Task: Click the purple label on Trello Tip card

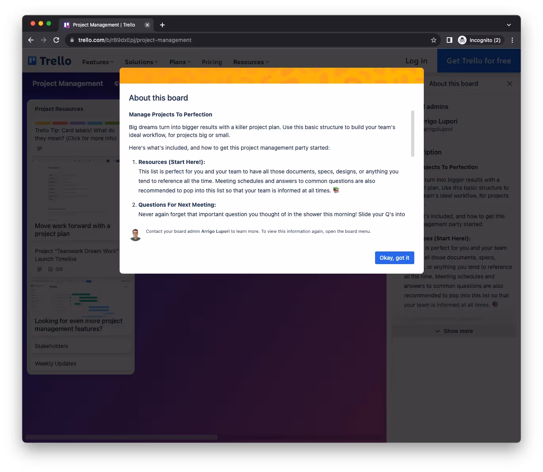Action: coord(78,123)
